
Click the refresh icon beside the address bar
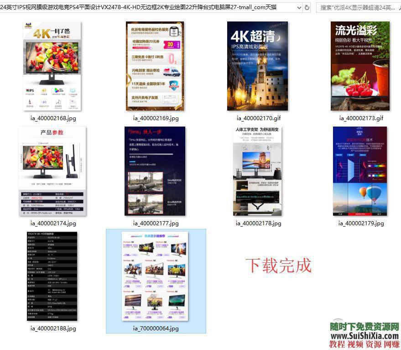[x=307, y=7]
